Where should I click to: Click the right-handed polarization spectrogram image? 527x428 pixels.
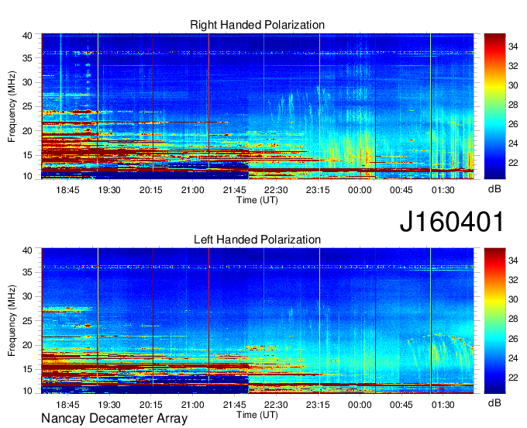(x=257, y=106)
